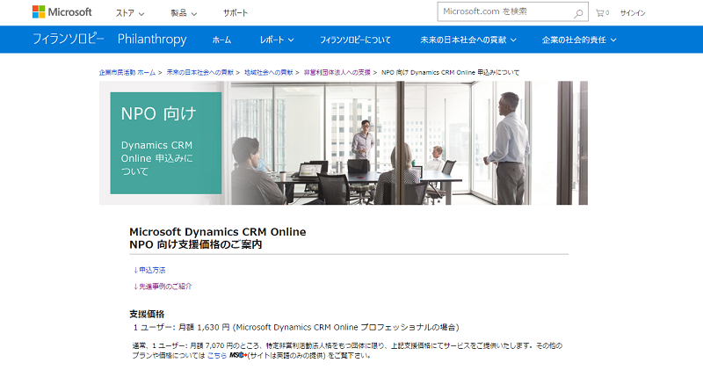This screenshot has height=370, width=703.
Task: Open the フィランソロピー Philanthropy site title
Action: [x=109, y=39]
